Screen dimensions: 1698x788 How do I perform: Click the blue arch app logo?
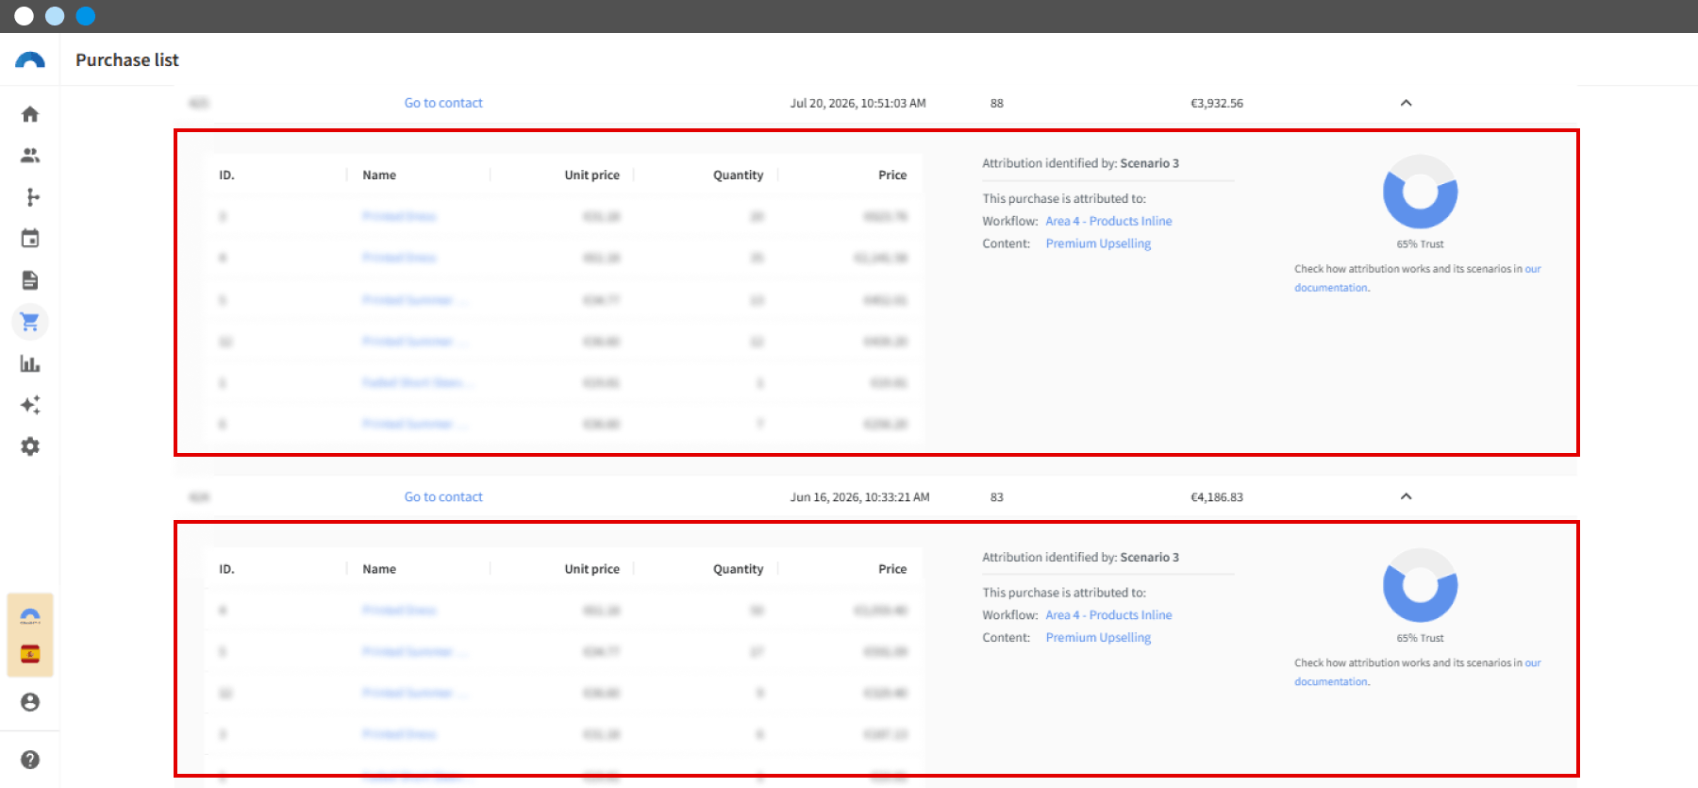pos(30,60)
